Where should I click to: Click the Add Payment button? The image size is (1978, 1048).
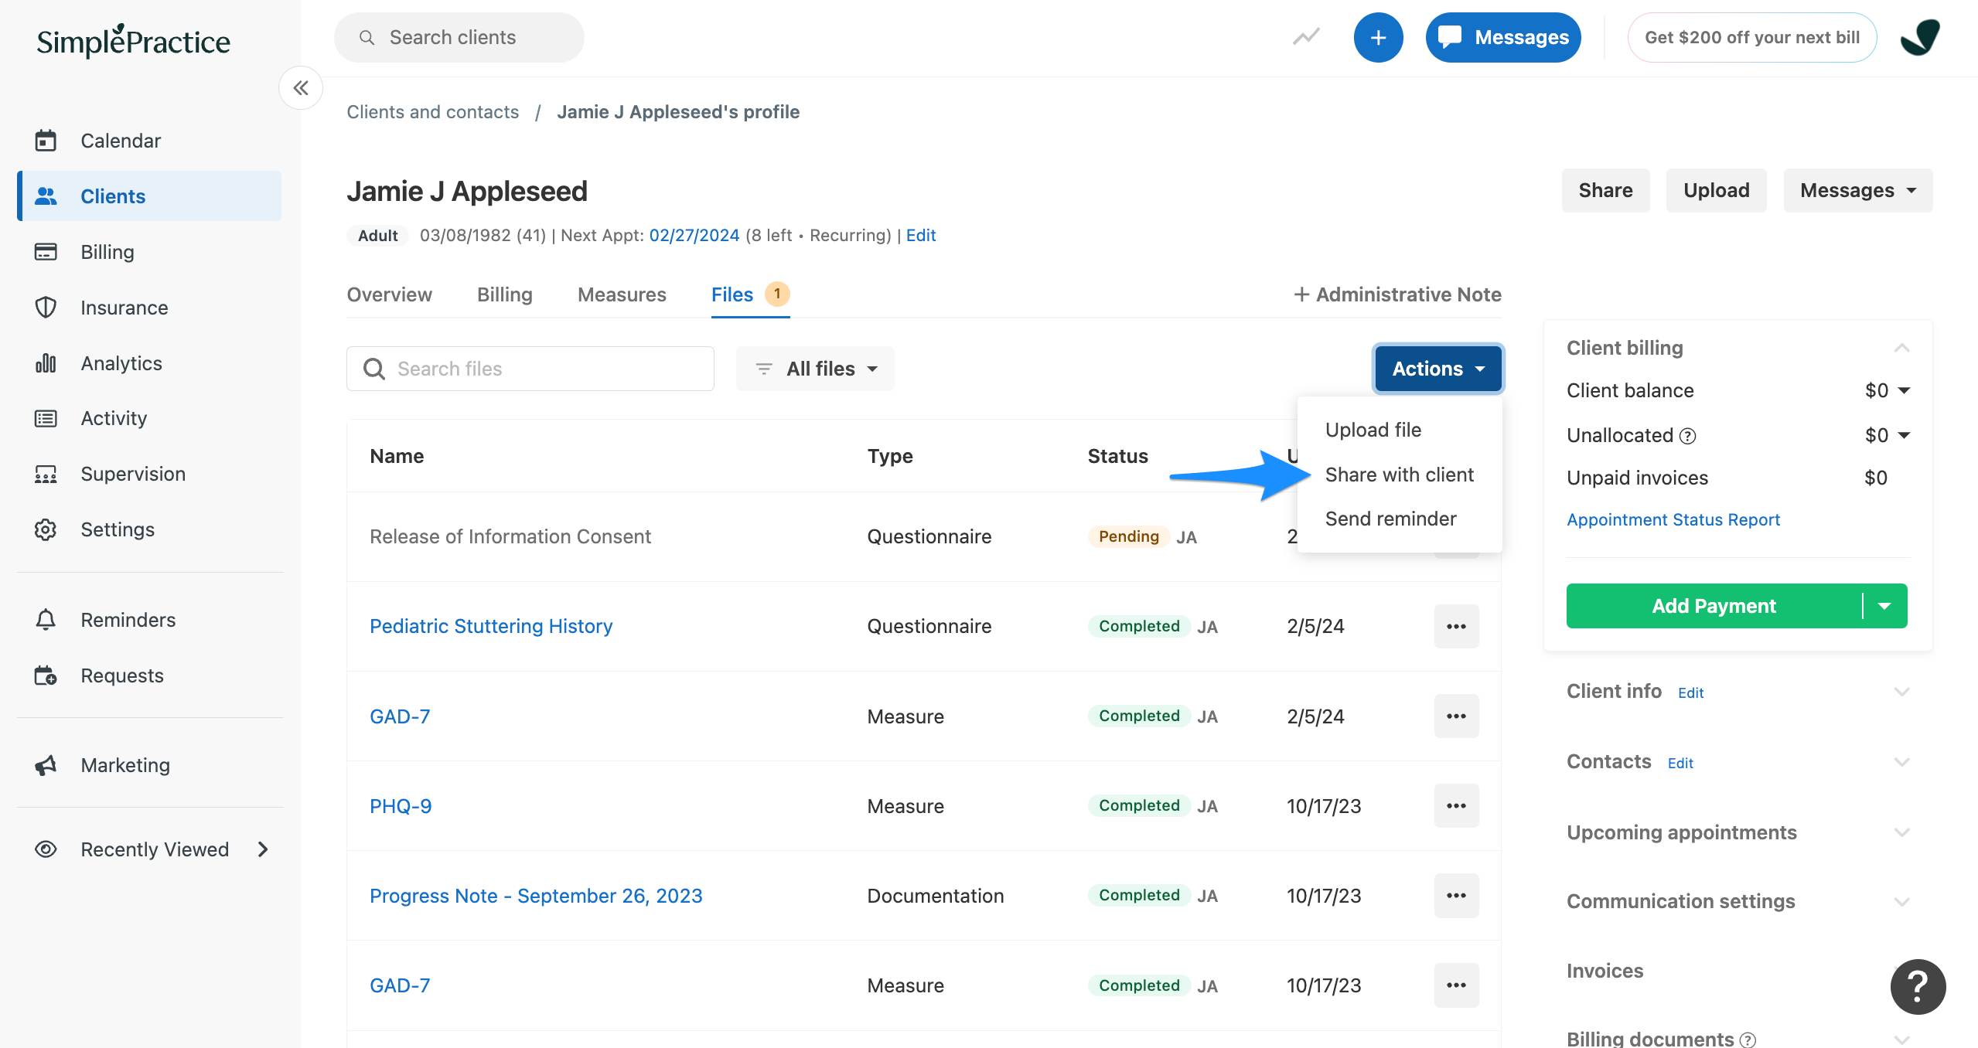(x=1712, y=606)
